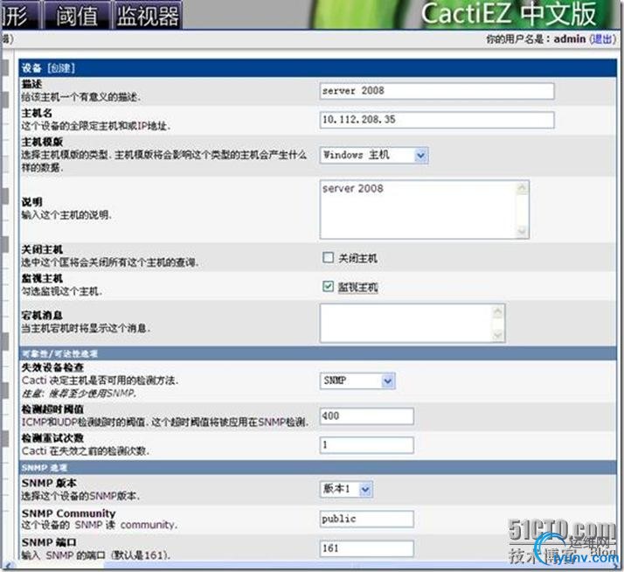Check the 关闭主机 checkbox
This screenshot has width=624, height=572.
tap(328, 257)
